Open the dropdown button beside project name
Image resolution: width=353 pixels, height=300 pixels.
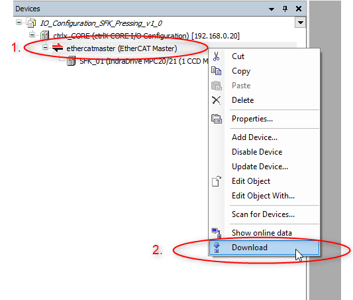[x=300, y=23]
